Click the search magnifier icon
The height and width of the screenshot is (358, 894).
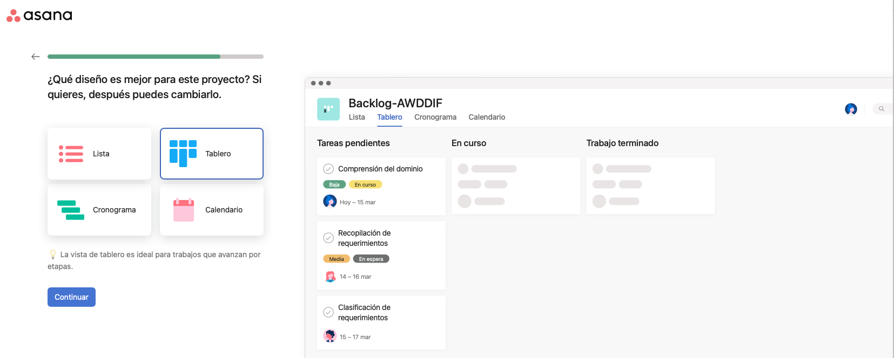(881, 109)
